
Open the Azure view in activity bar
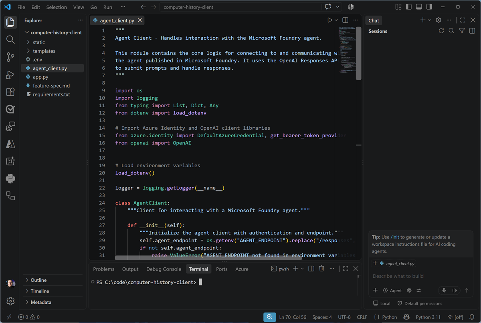tap(10, 144)
